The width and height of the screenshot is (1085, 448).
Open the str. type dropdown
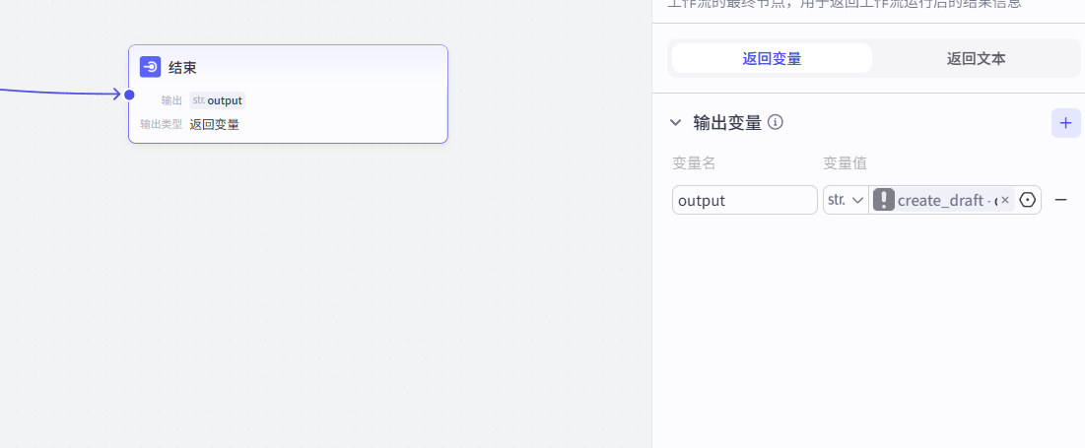[x=845, y=200]
